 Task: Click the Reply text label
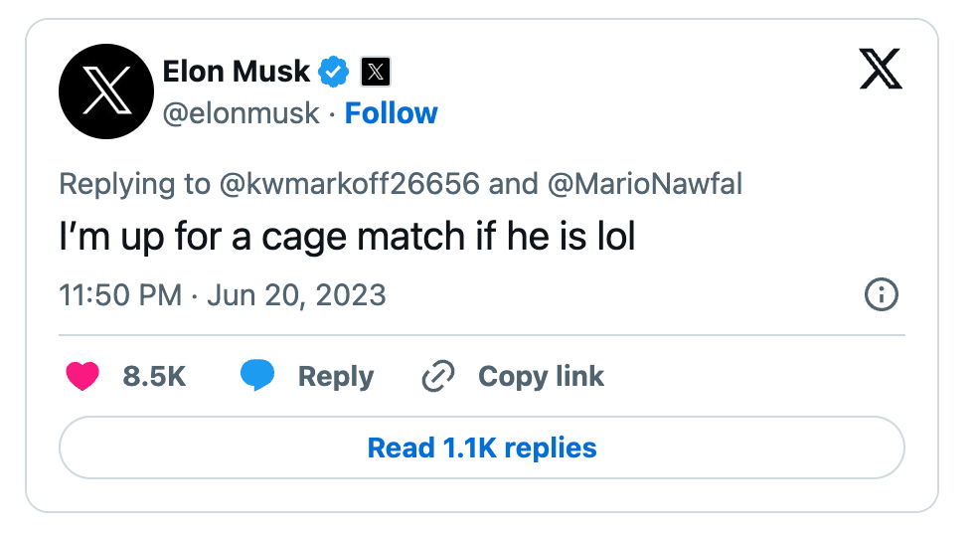336,376
